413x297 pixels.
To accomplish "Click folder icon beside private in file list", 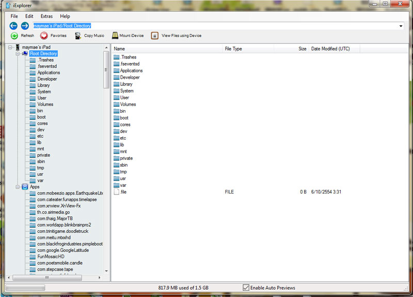I will (117, 158).
